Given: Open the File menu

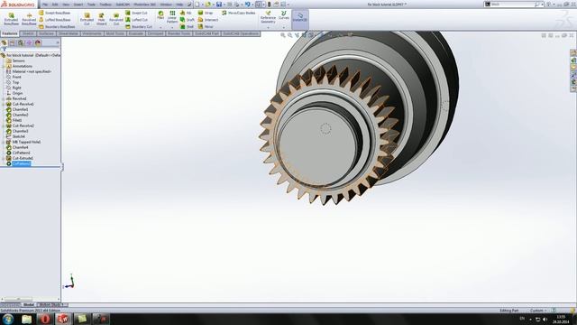Looking at the screenshot, I should [45, 5].
